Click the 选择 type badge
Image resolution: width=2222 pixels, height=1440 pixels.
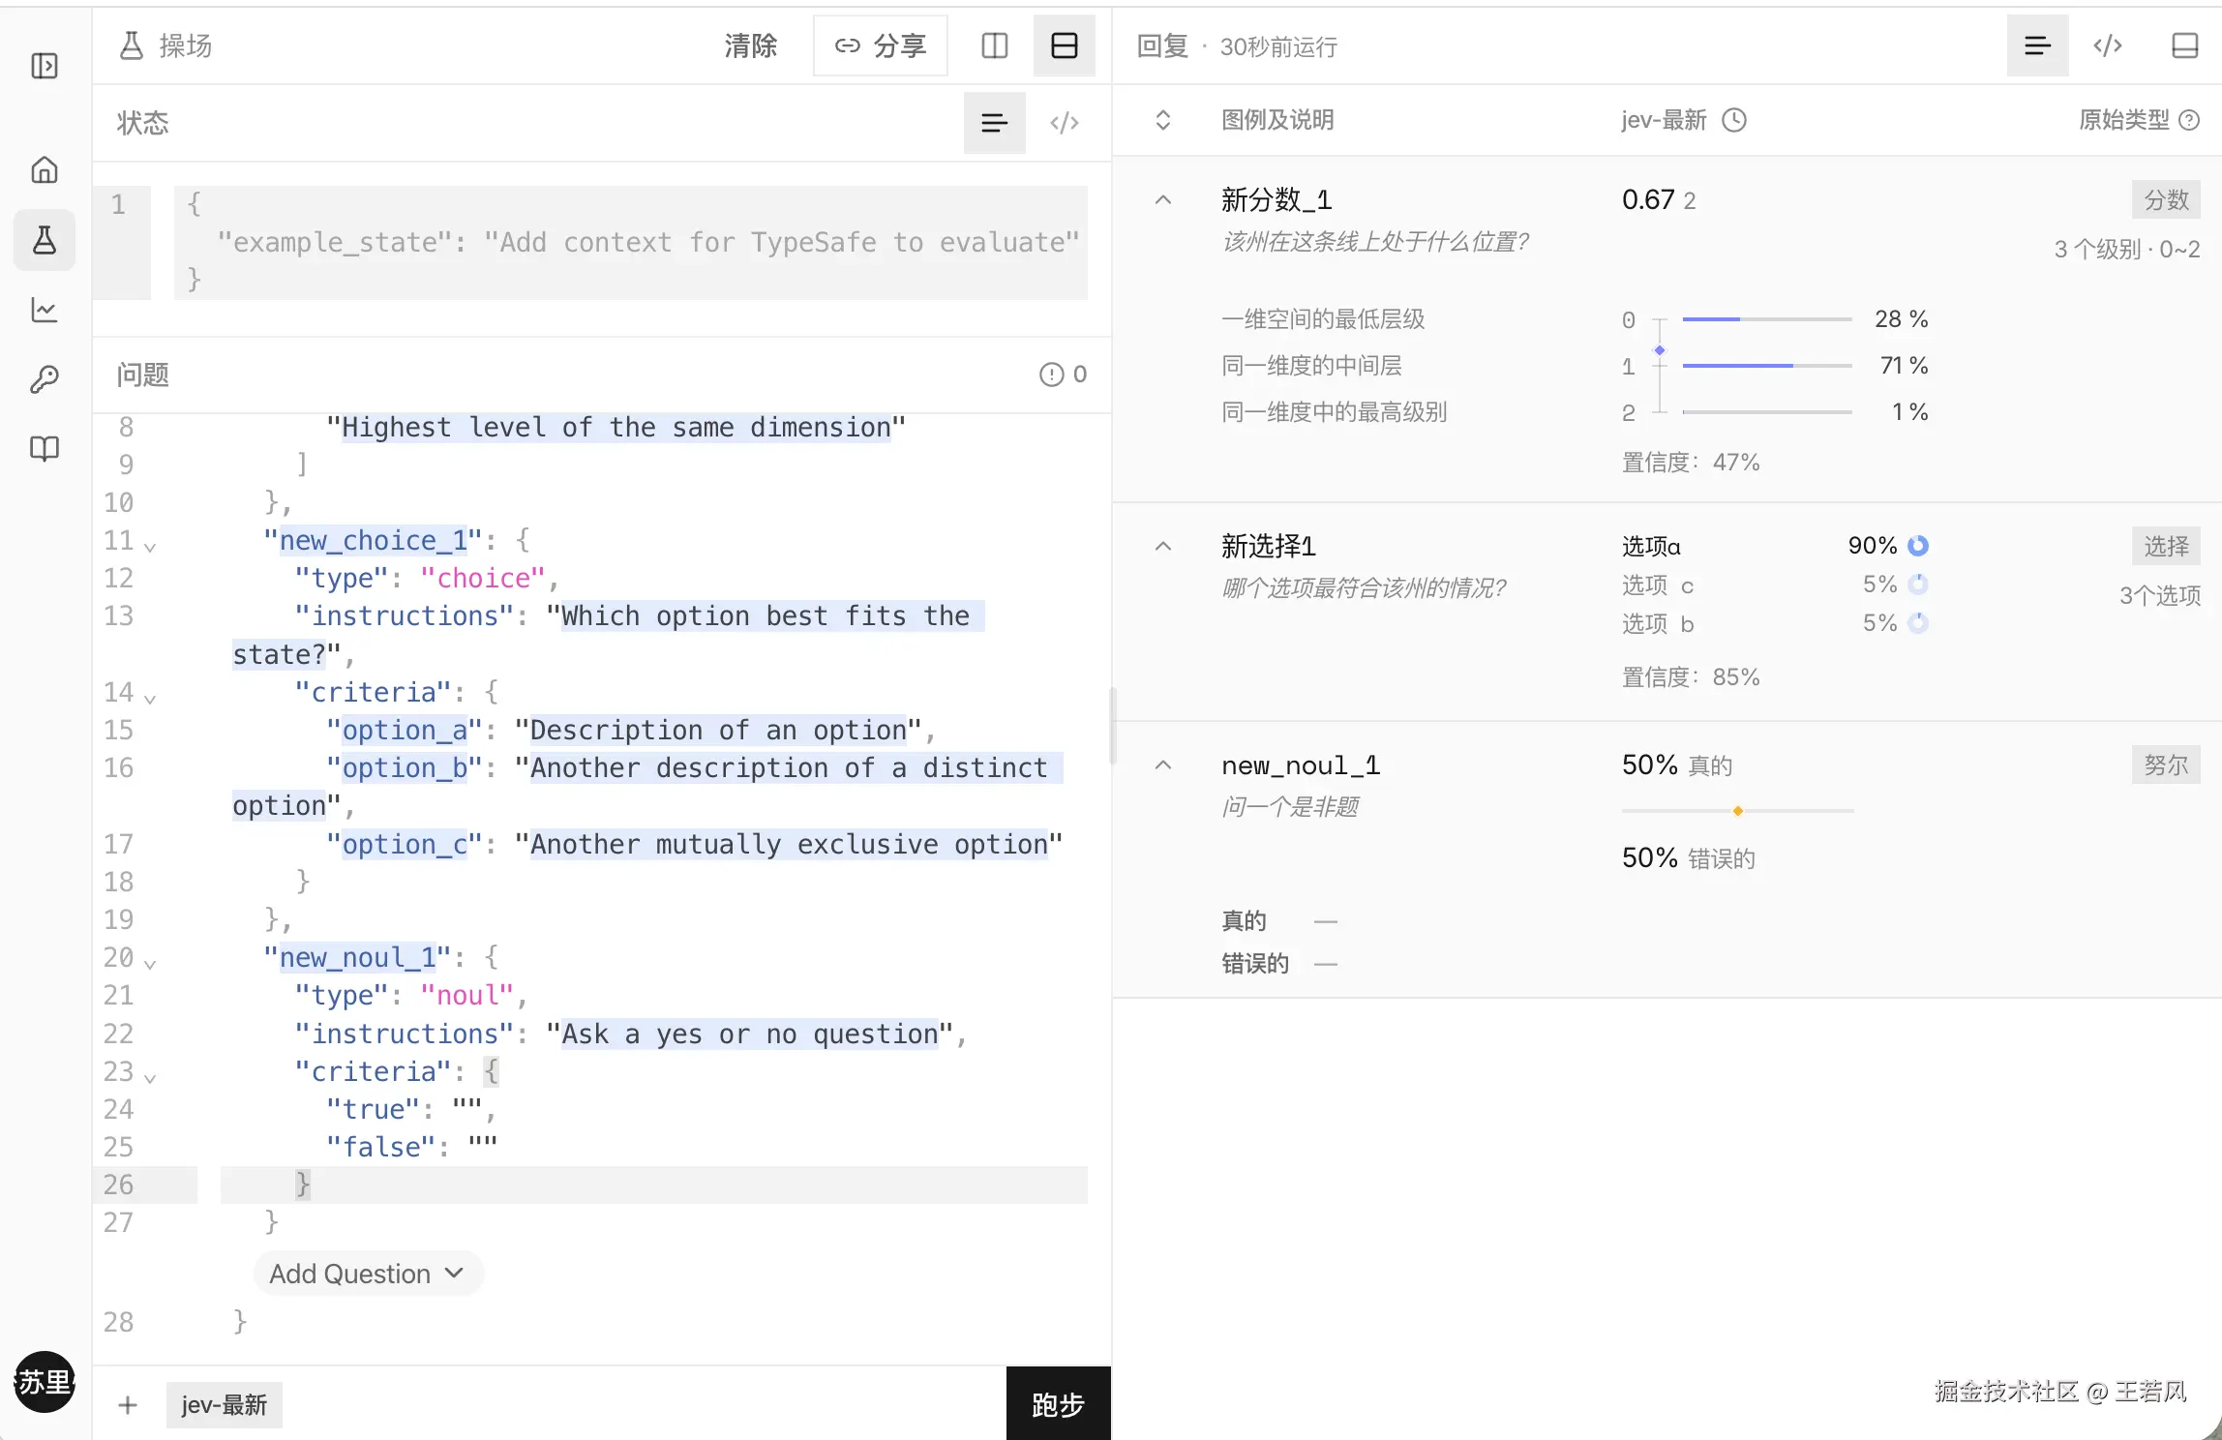coord(2166,547)
